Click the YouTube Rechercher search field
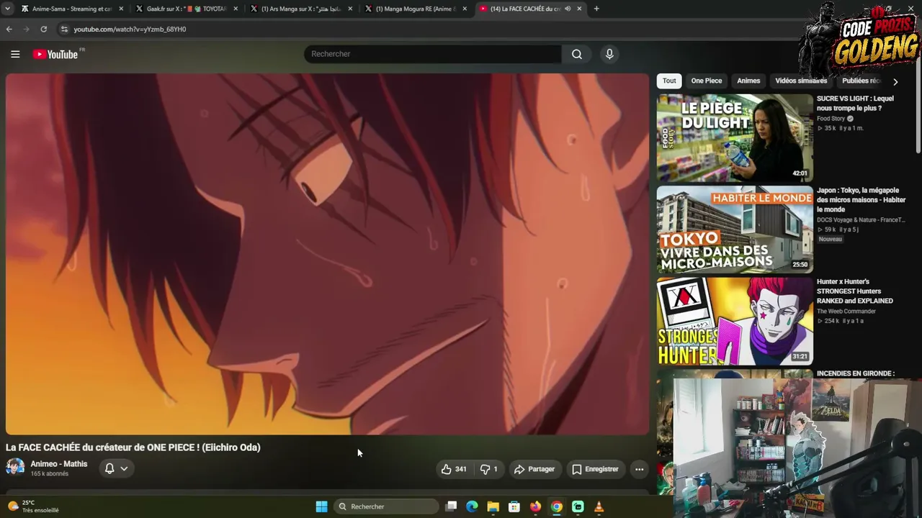This screenshot has width=922, height=518. tap(432, 54)
